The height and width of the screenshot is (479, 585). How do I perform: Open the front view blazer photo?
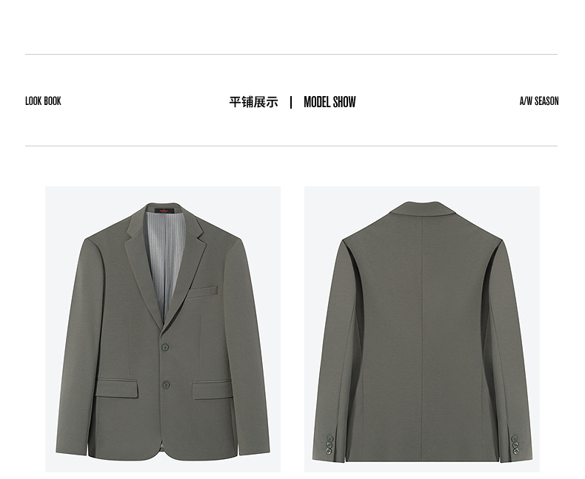[x=163, y=329]
